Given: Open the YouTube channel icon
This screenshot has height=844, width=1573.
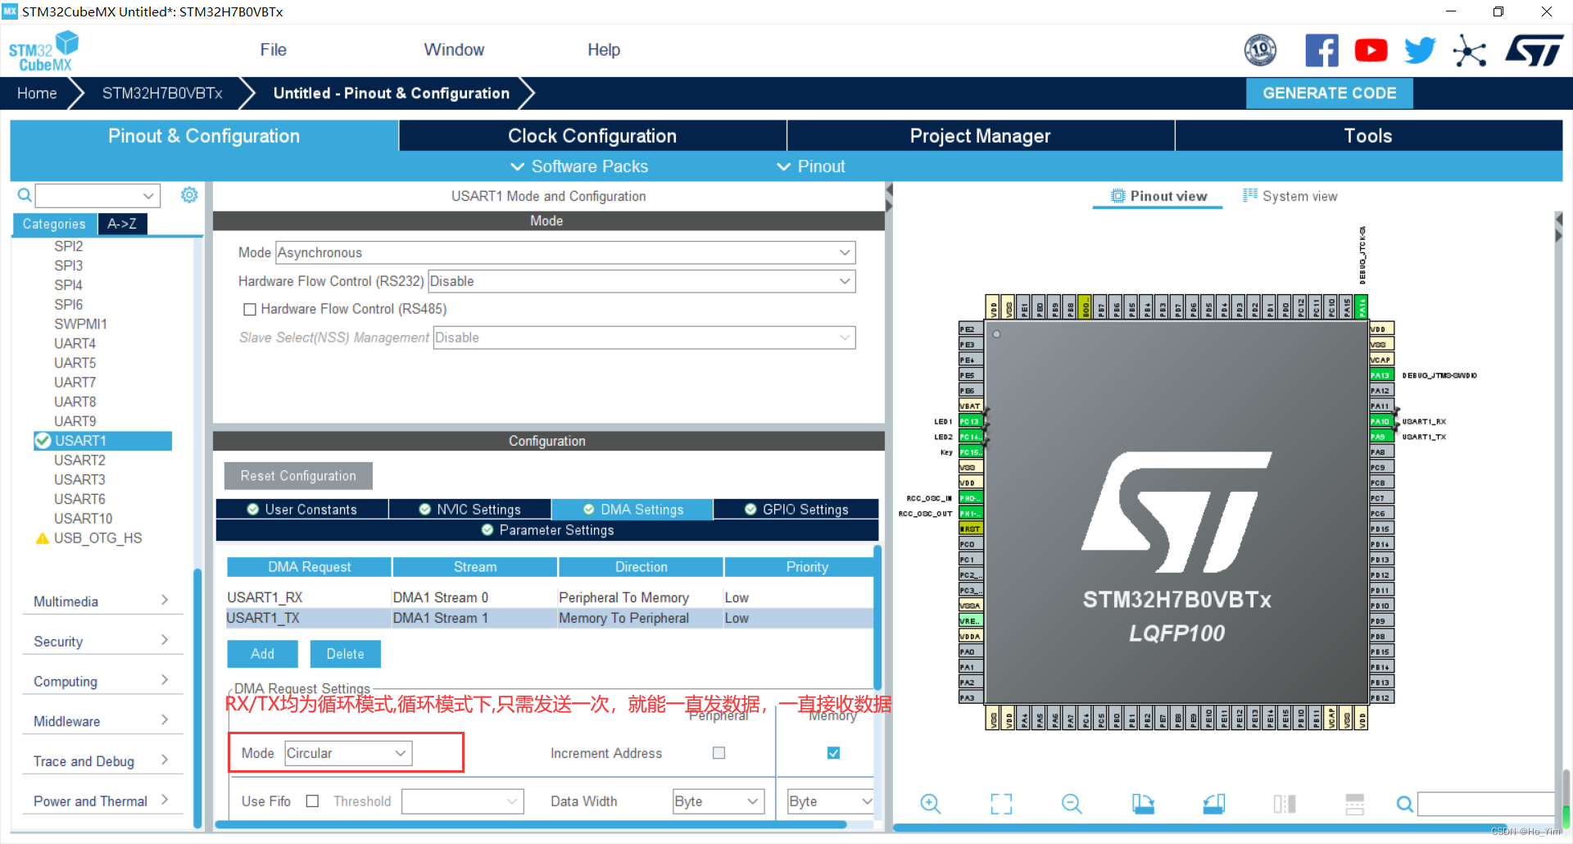Looking at the screenshot, I should click(1371, 50).
